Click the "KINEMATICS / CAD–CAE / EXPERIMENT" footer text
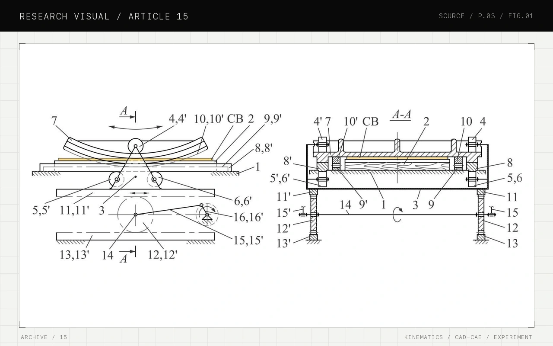Image resolution: width=553 pixels, height=346 pixels. 468,337
